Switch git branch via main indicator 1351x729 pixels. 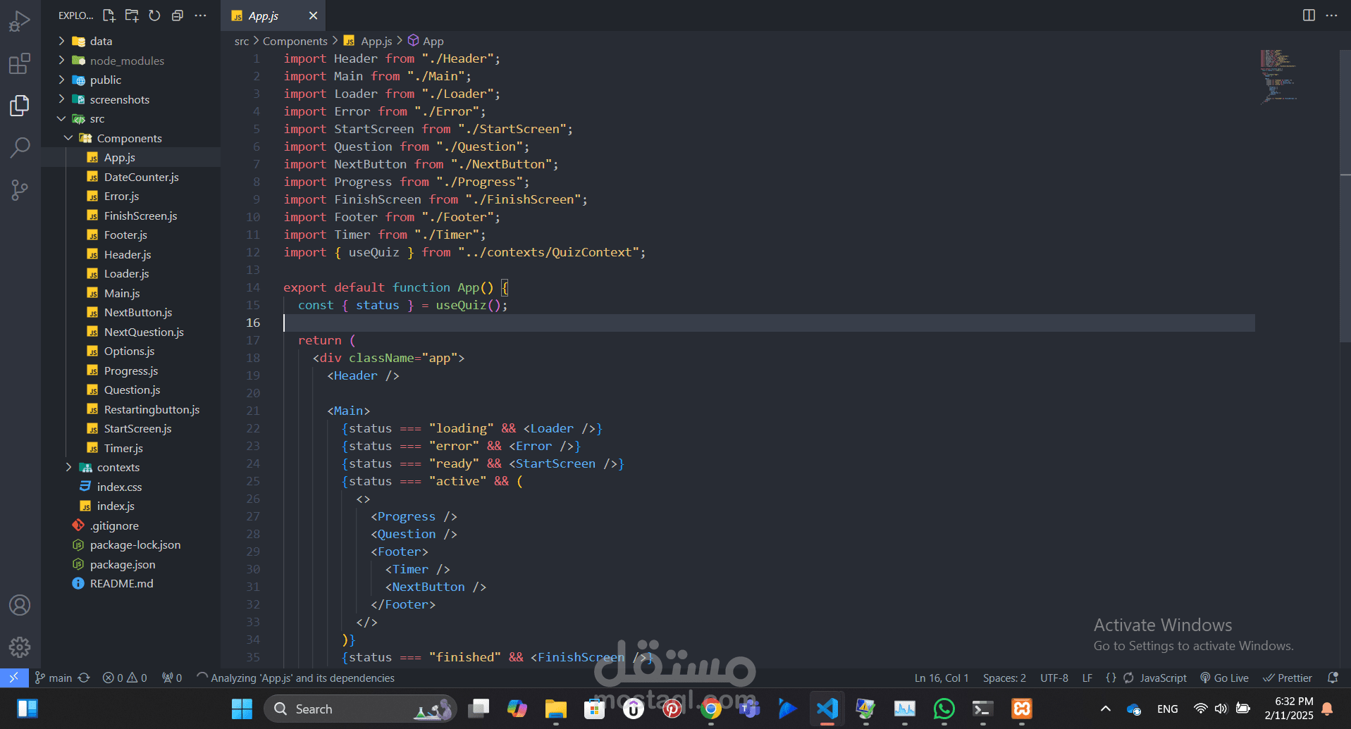click(x=54, y=678)
